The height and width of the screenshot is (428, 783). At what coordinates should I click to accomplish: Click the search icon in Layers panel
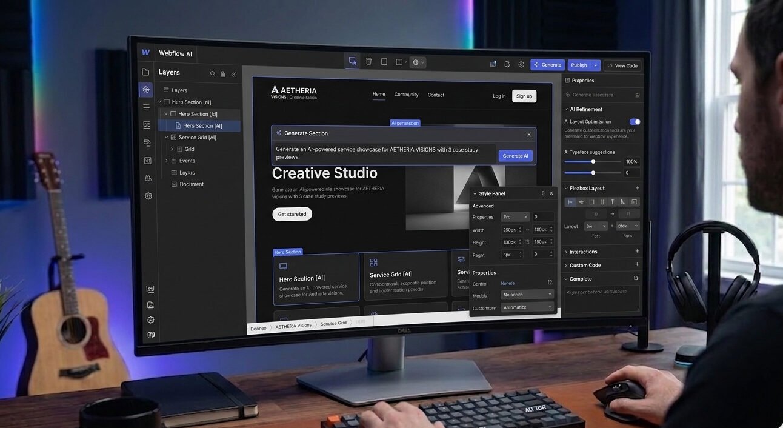[213, 73]
